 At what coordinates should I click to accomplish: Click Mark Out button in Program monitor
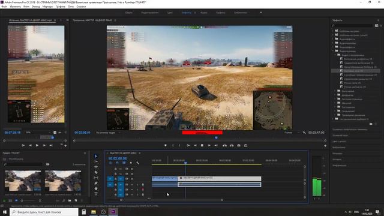pos(179,145)
